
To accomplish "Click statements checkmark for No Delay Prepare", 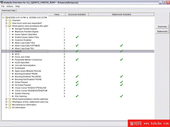I will (122, 85).
